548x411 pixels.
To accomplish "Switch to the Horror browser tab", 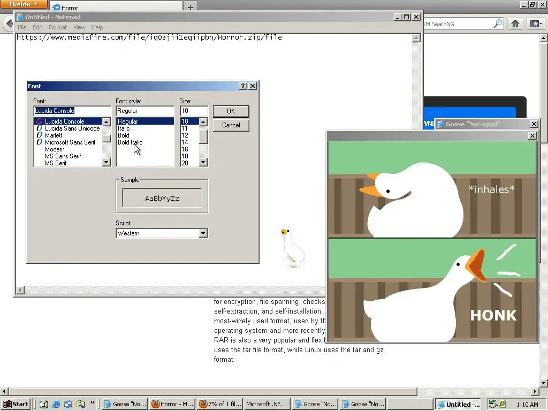I will 116,7.
